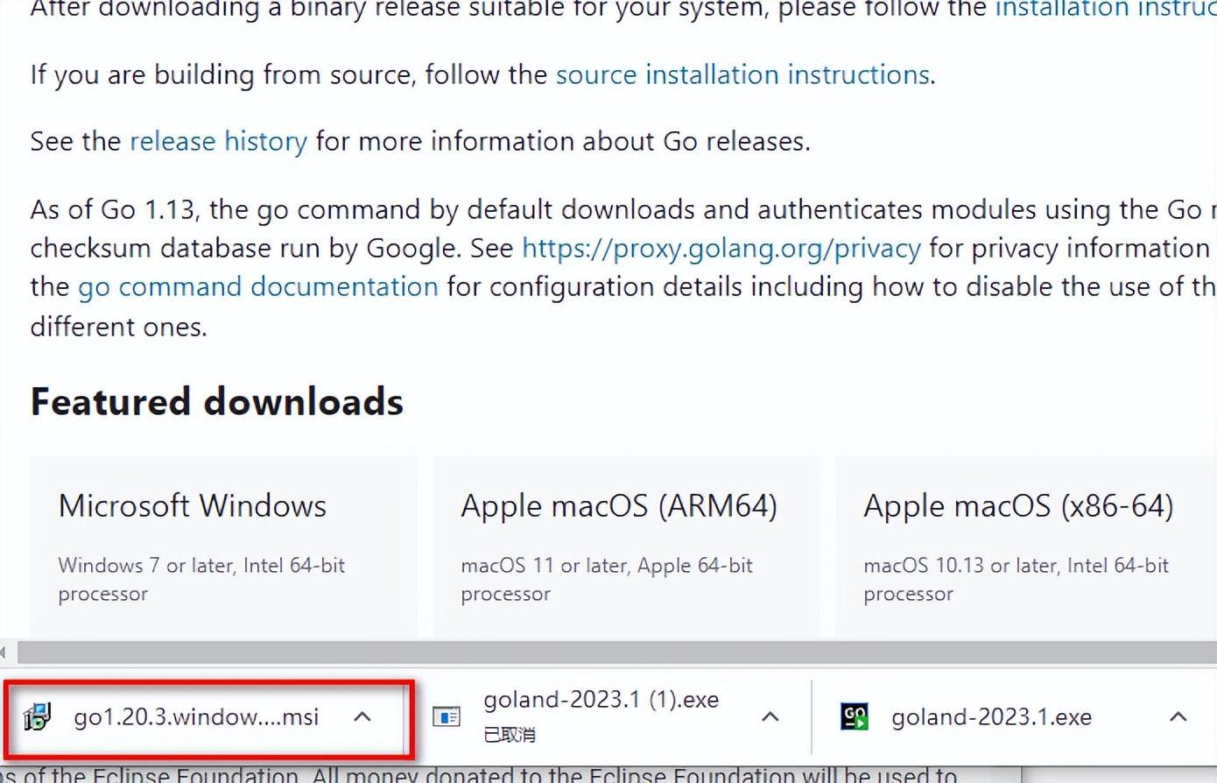Click the horizontal scrollbar track
Viewport: 1217px width, 783px height.
click(617, 652)
